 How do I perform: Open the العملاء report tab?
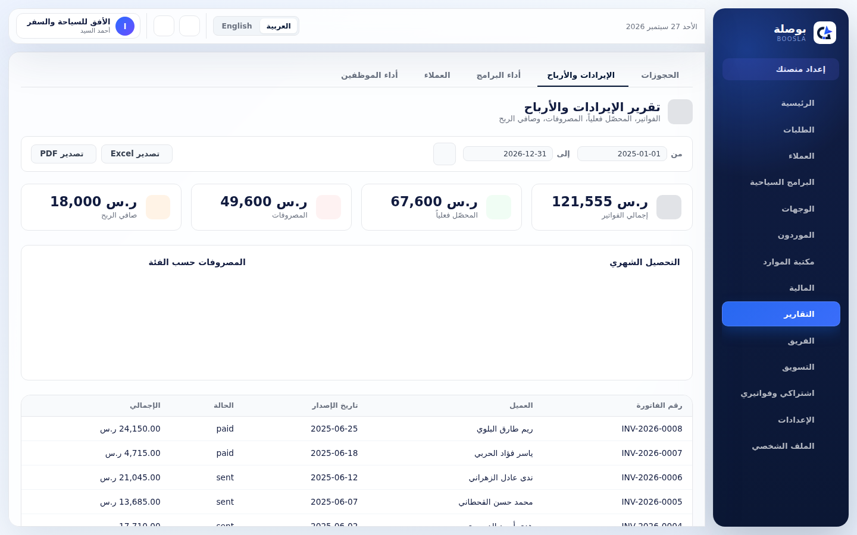click(437, 75)
